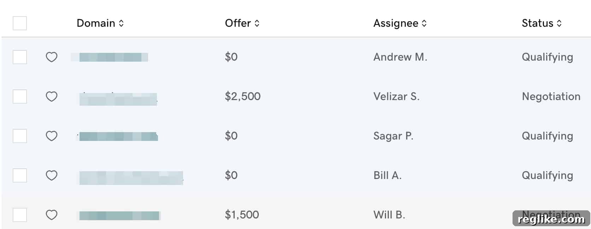Image resolution: width=591 pixels, height=229 pixels.
Task: Sort by the Offer column header
Action: [x=242, y=23]
